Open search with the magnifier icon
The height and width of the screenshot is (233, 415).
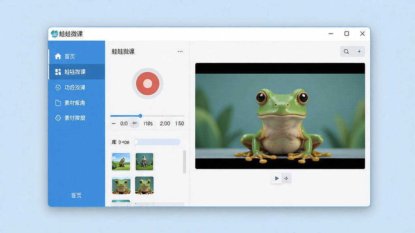346,51
